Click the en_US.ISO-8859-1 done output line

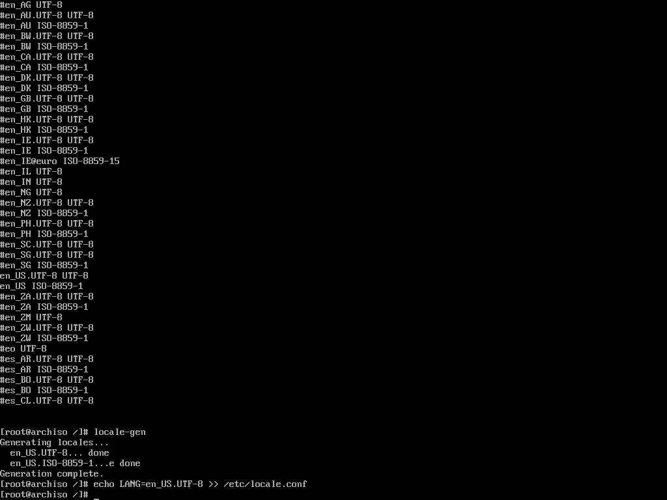[x=76, y=464]
